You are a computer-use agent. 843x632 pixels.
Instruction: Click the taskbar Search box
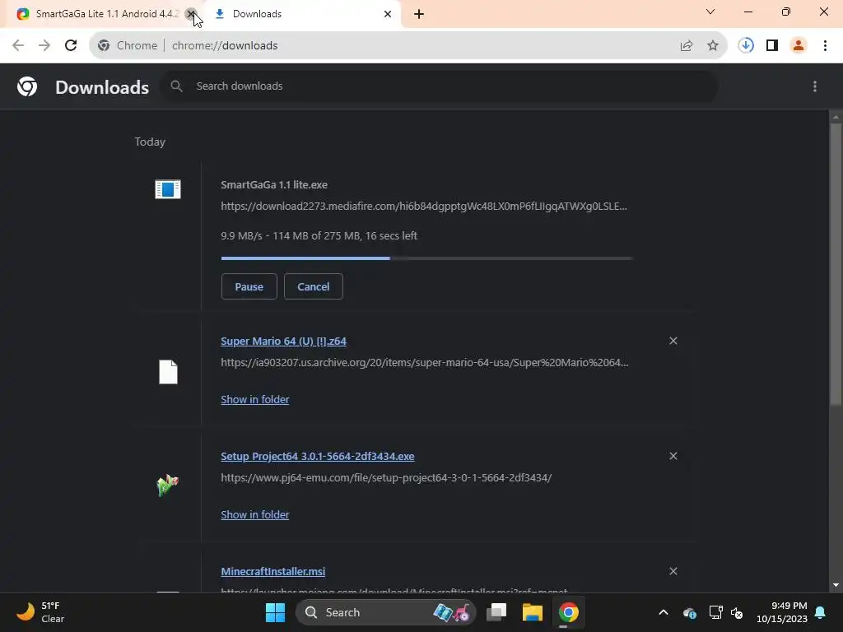[386, 612]
